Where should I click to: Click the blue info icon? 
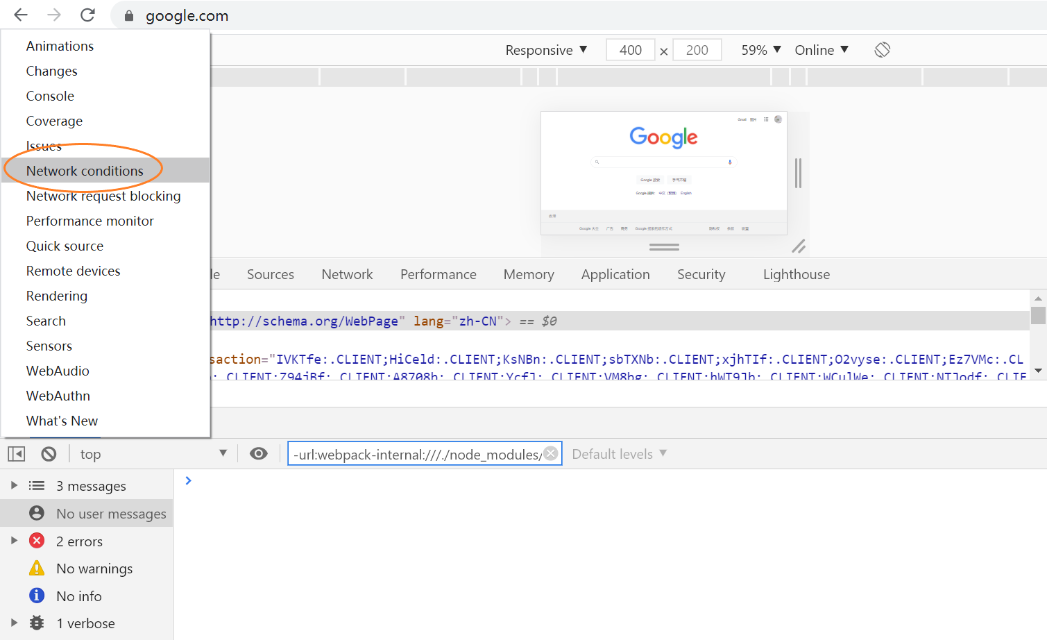[37, 596]
